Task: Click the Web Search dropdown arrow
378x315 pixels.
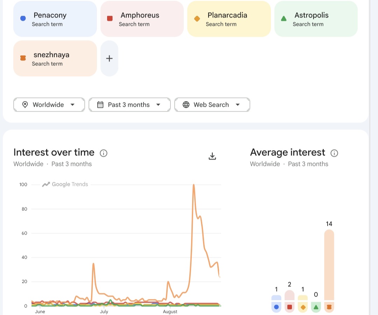Action: click(238, 105)
